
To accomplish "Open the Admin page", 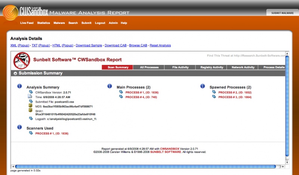I will 113,23.
